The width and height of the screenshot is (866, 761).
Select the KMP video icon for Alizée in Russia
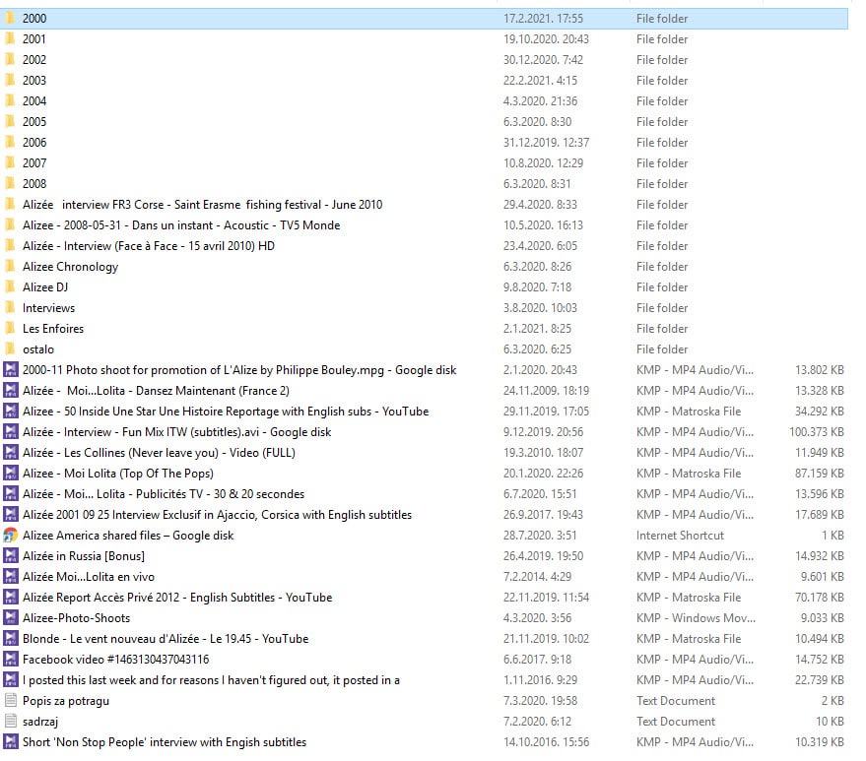pos(11,556)
